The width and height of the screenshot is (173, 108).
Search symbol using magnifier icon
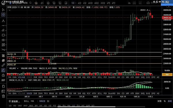click(31, 3)
